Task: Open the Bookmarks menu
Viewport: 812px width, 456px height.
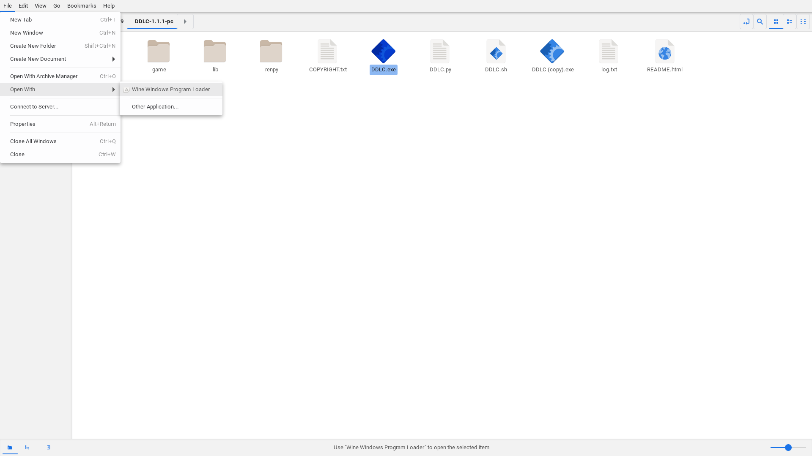Action: [82, 6]
